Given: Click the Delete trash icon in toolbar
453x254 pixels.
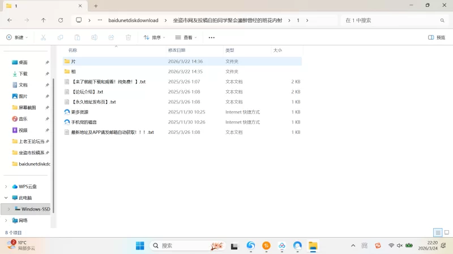Looking at the screenshot, I should click(x=129, y=37).
